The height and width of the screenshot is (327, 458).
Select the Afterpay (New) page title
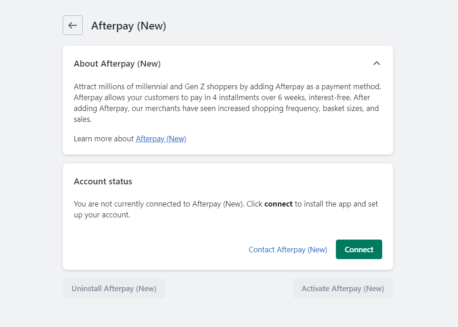(x=128, y=26)
